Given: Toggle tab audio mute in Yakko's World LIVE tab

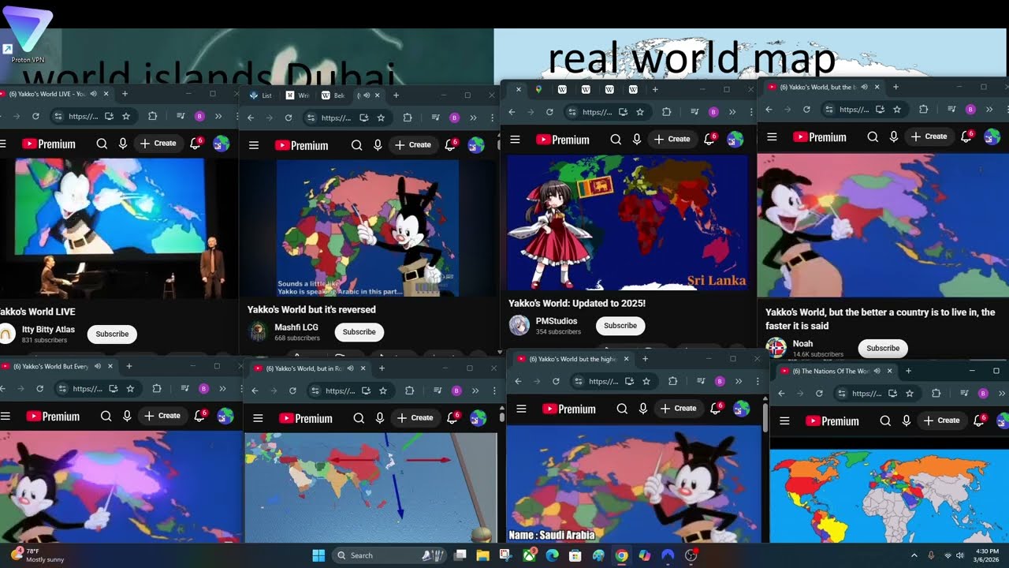Looking at the screenshot, I should coord(94,94).
